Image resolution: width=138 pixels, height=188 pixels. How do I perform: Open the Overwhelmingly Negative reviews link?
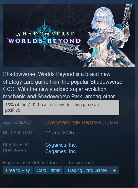[73, 122]
